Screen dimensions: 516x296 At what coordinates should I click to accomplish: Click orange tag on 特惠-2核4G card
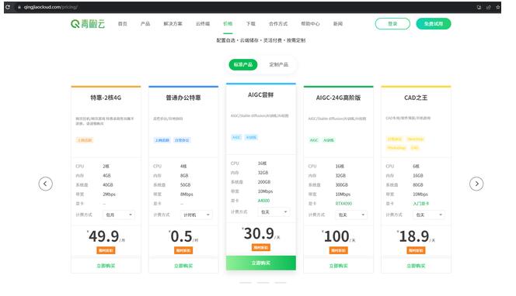pyautogui.click(x=85, y=140)
